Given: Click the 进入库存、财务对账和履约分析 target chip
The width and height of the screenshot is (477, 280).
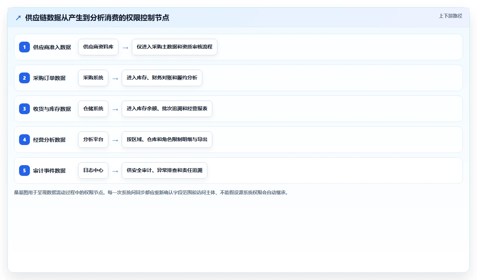Looking at the screenshot, I should tap(162, 78).
